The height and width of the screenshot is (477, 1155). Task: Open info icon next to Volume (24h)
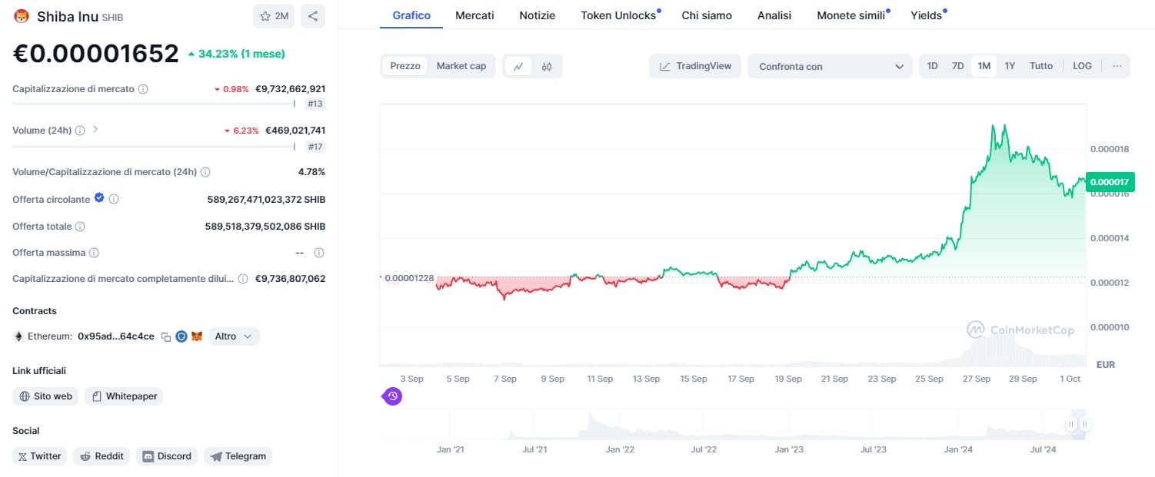(x=81, y=131)
